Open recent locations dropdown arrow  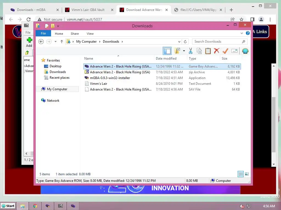(x=55, y=42)
